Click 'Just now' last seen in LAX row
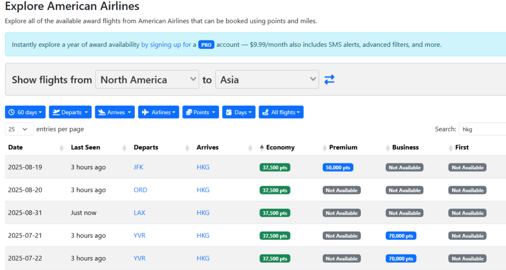The width and height of the screenshot is (506, 270). point(84,213)
